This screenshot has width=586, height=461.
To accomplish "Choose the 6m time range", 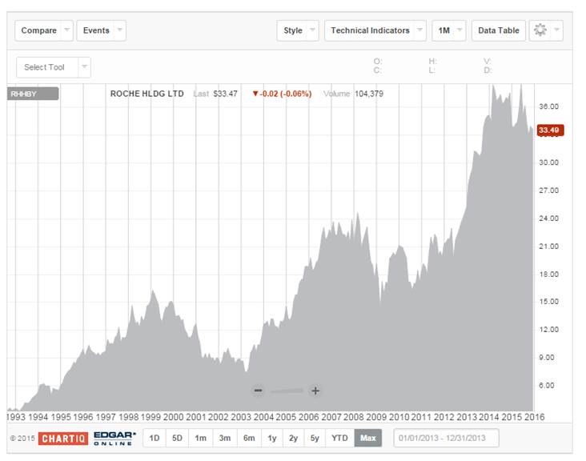I will pyautogui.click(x=249, y=438).
